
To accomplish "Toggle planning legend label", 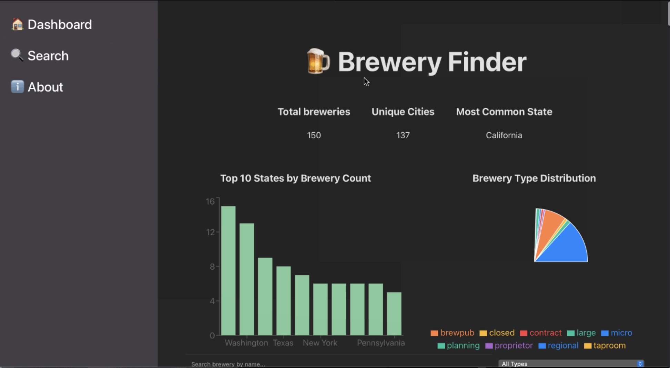I will pos(463,346).
